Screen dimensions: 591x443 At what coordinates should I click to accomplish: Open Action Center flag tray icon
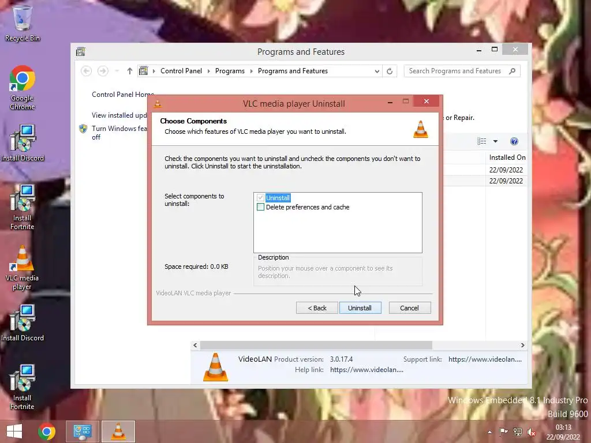(503, 431)
